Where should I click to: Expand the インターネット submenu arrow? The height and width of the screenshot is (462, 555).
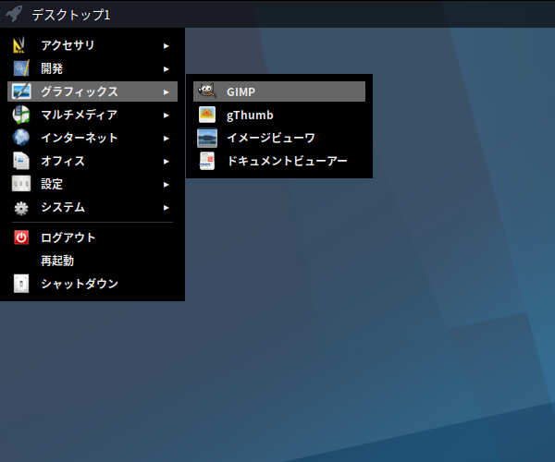coord(166,139)
